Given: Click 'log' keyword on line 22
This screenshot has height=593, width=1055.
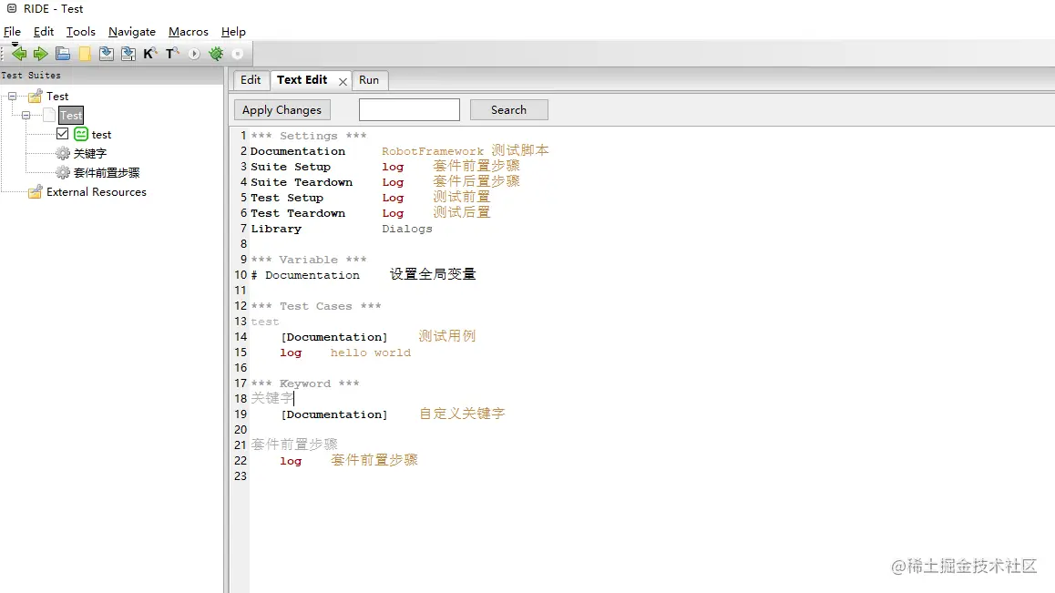Looking at the screenshot, I should [291, 461].
